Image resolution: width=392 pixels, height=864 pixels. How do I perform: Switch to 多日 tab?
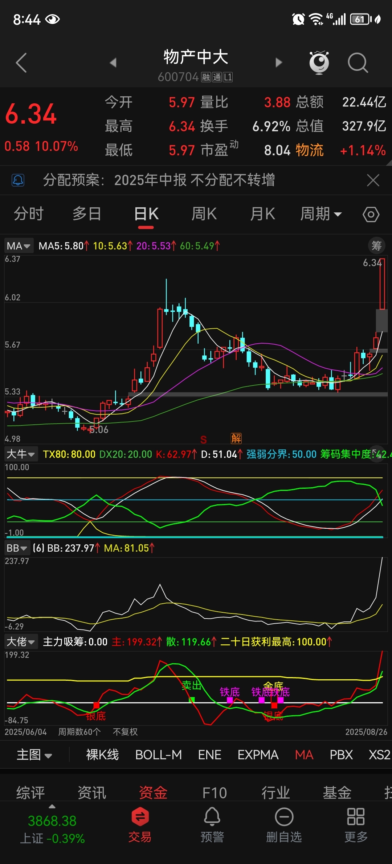point(87,214)
